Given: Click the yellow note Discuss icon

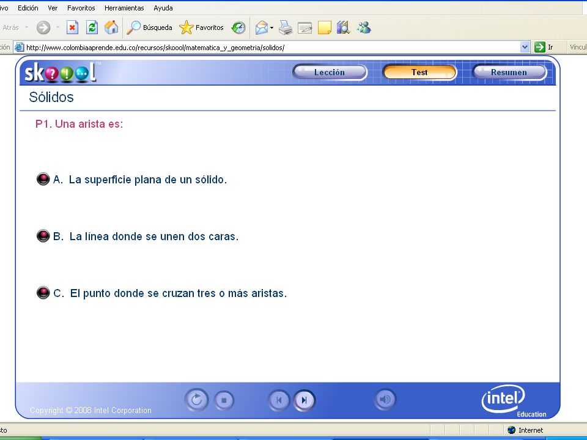Looking at the screenshot, I should point(324,28).
